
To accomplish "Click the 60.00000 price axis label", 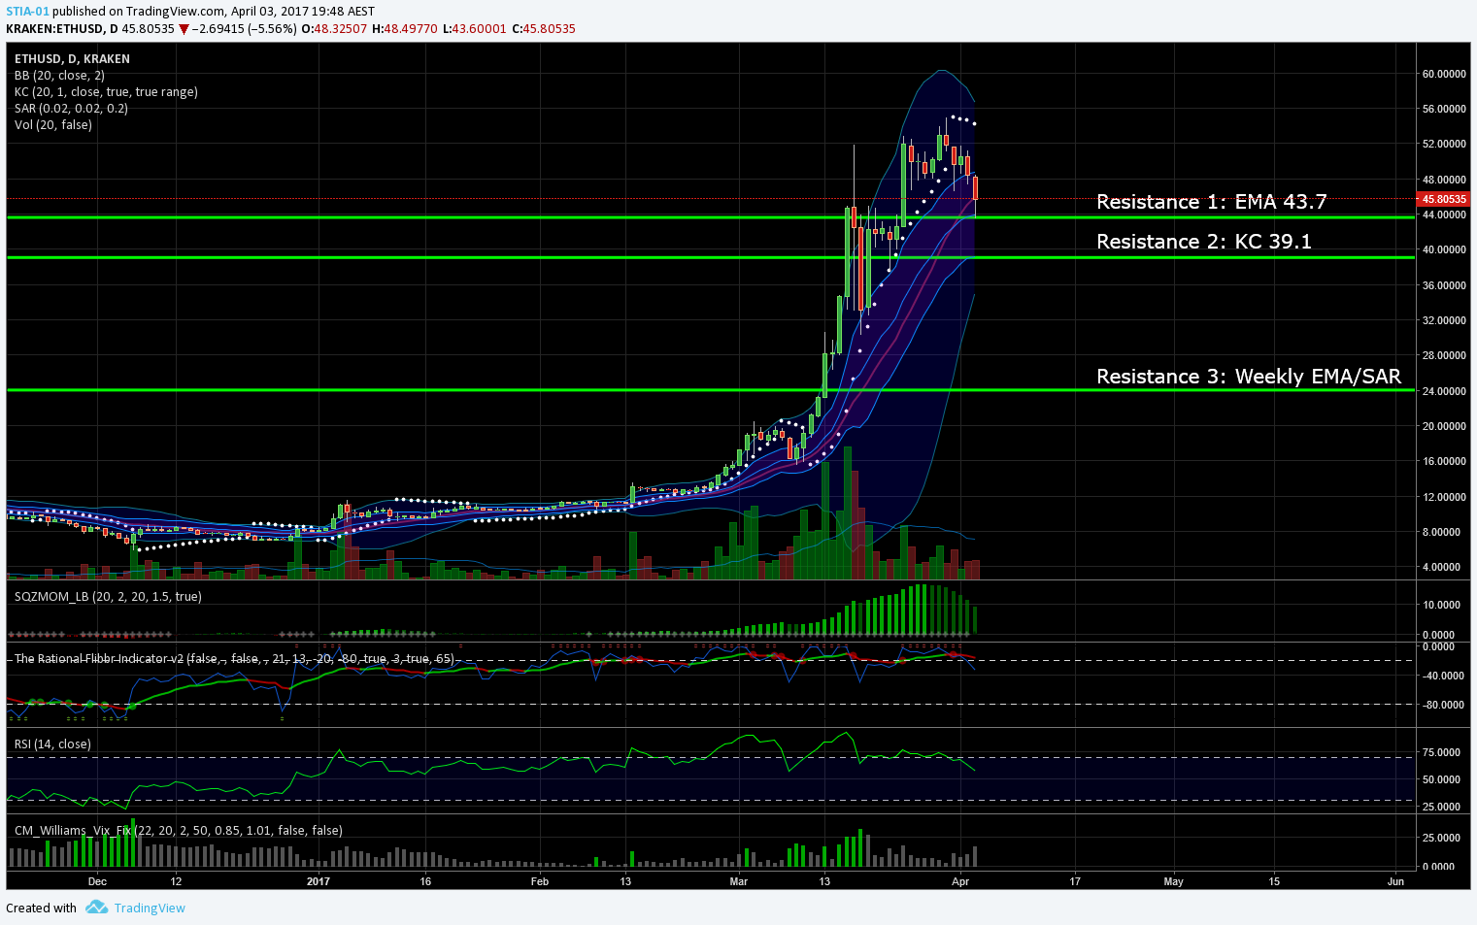I will 1444,74.
